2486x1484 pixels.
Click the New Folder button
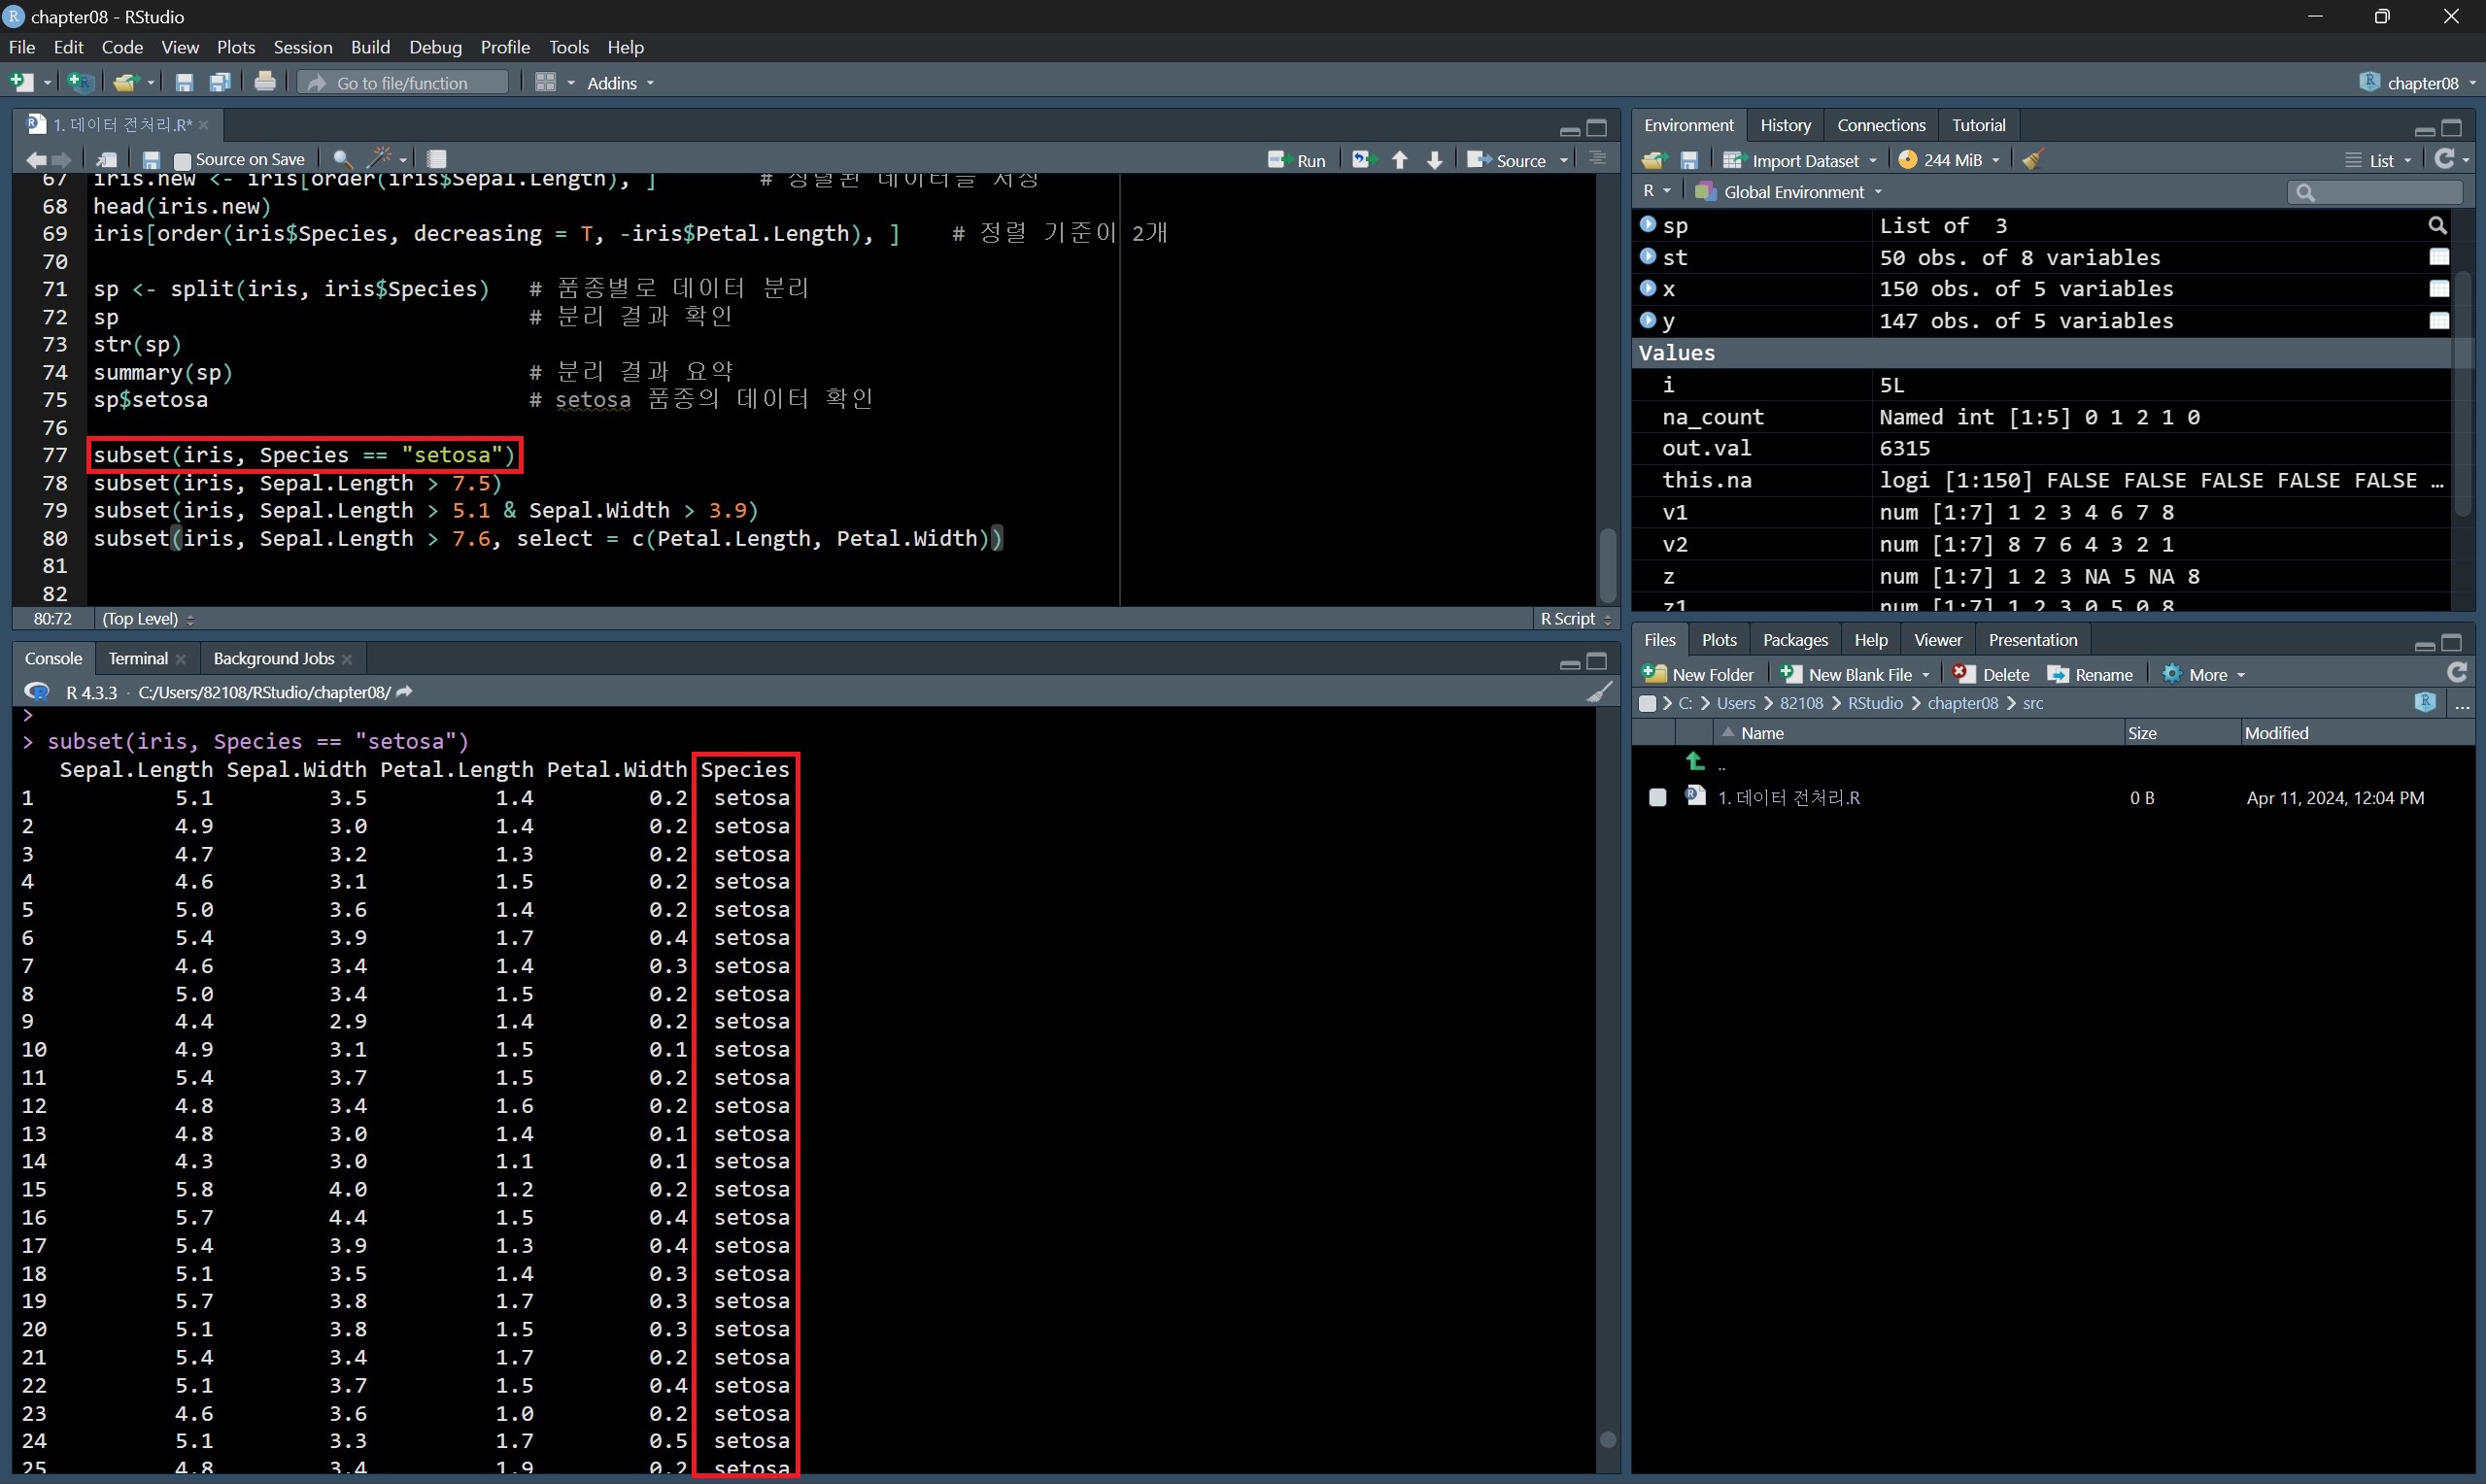coord(1698,674)
